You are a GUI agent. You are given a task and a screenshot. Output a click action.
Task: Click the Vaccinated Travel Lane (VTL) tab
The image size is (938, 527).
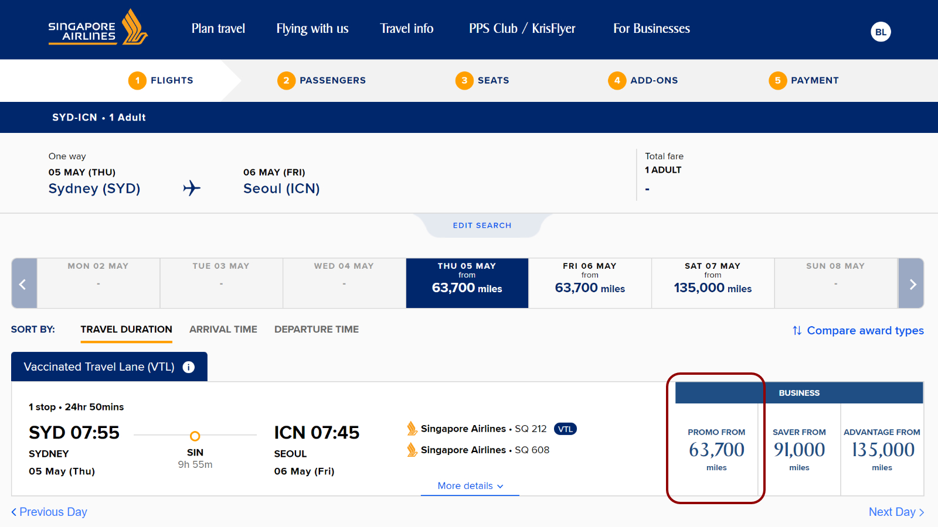[109, 367]
